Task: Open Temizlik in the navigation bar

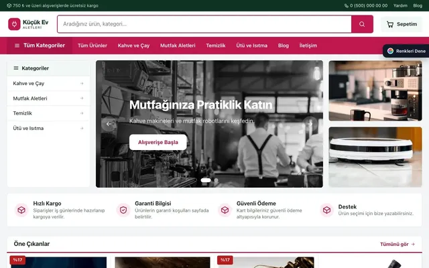Action: click(x=216, y=46)
